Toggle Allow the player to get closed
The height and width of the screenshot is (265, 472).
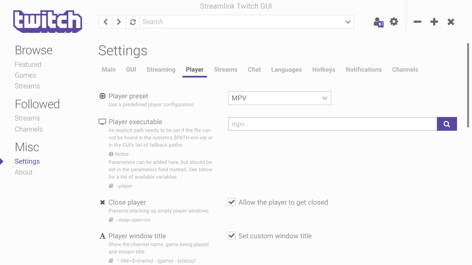[232, 202]
